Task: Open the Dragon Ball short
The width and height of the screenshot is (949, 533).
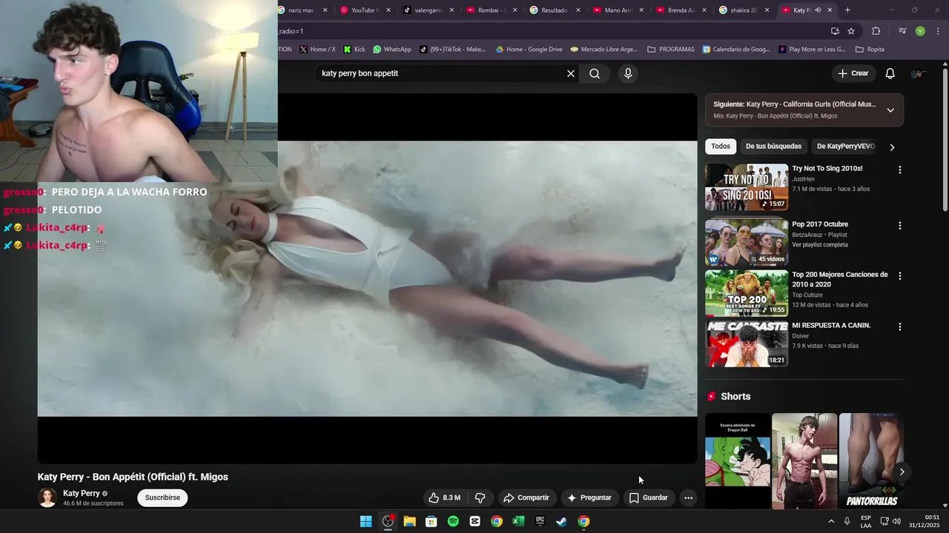Action: click(738, 461)
